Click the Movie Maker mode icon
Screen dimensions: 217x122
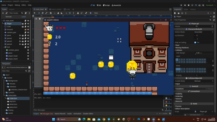pyautogui.click(x=203, y=5)
